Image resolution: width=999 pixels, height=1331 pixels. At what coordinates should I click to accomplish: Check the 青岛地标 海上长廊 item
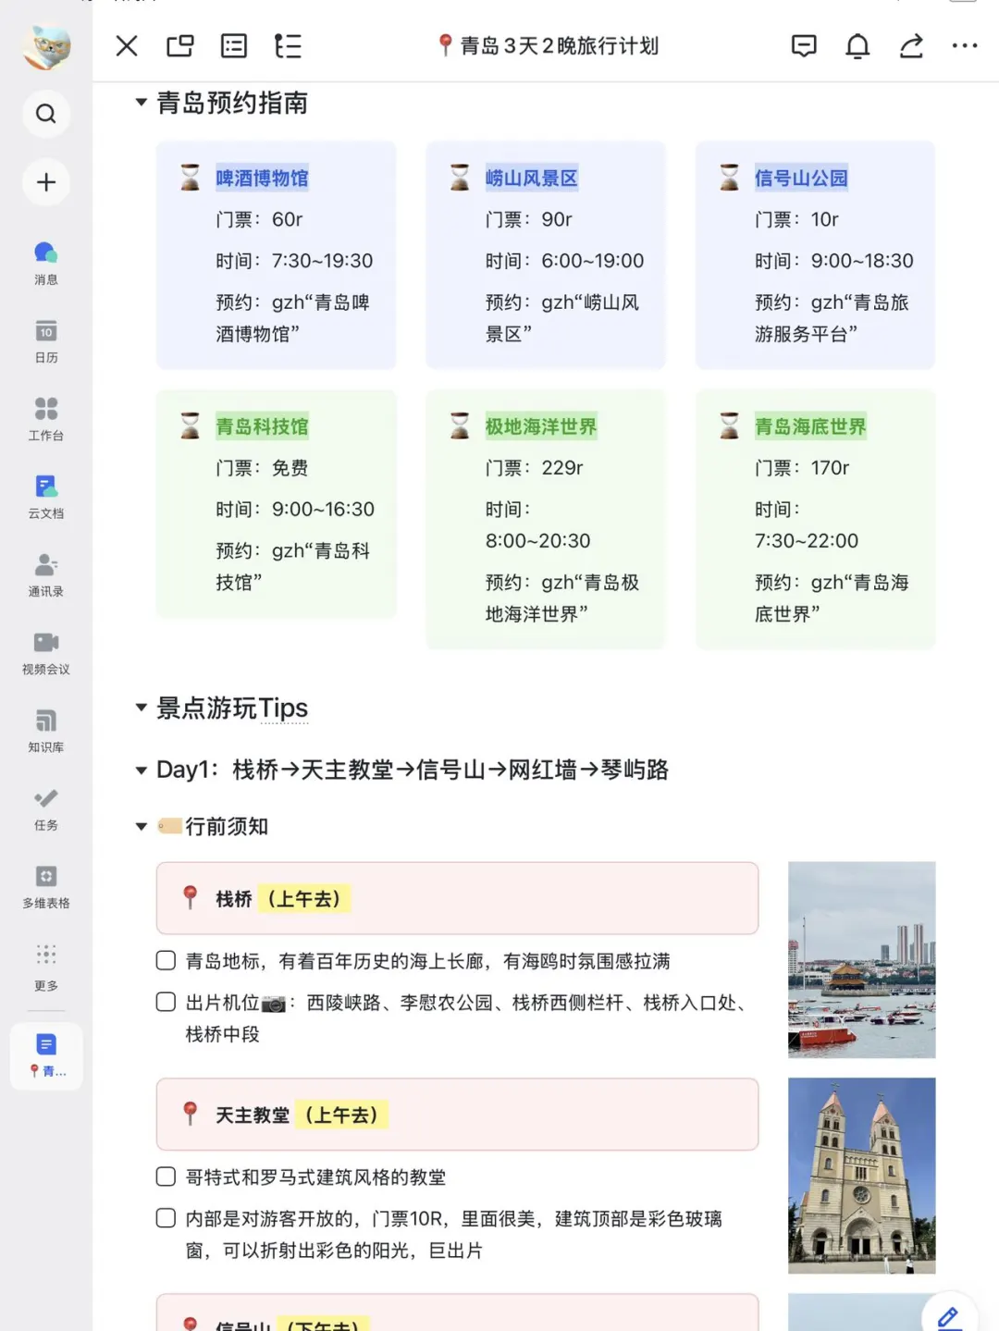pyautogui.click(x=166, y=960)
